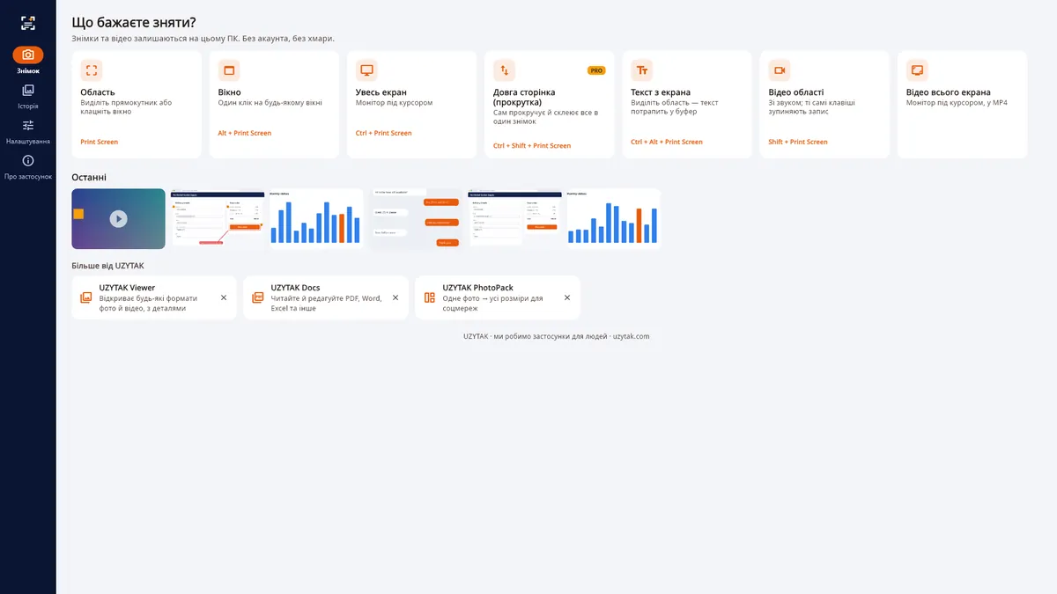Image resolution: width=1057 pixels, height=594 pixels.
Task: Click the UZYTAK logo in sidebar
Action: [x=28, y=24]
